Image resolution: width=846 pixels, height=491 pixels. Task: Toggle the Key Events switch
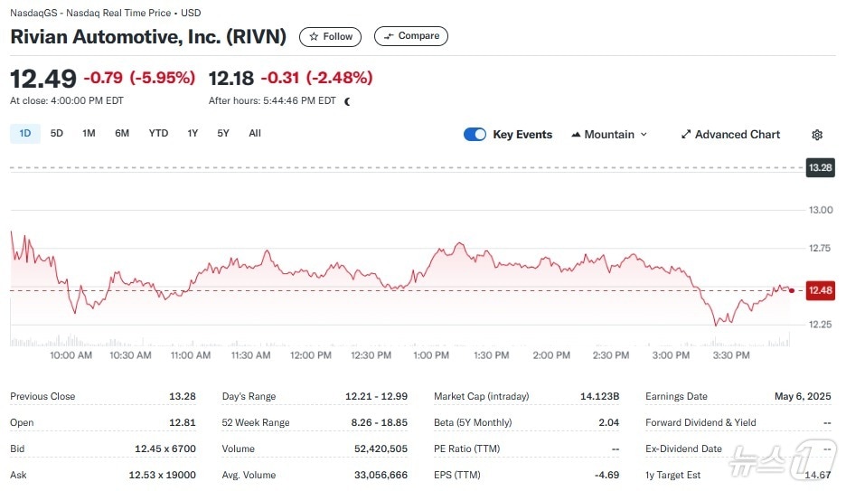[475, 135]
